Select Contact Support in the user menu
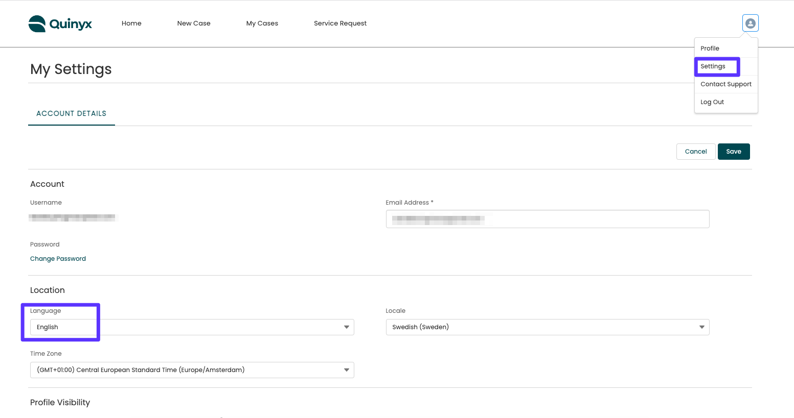Image resolution: width=794 pixels, height=418 pixels. (x=725, y=84)
